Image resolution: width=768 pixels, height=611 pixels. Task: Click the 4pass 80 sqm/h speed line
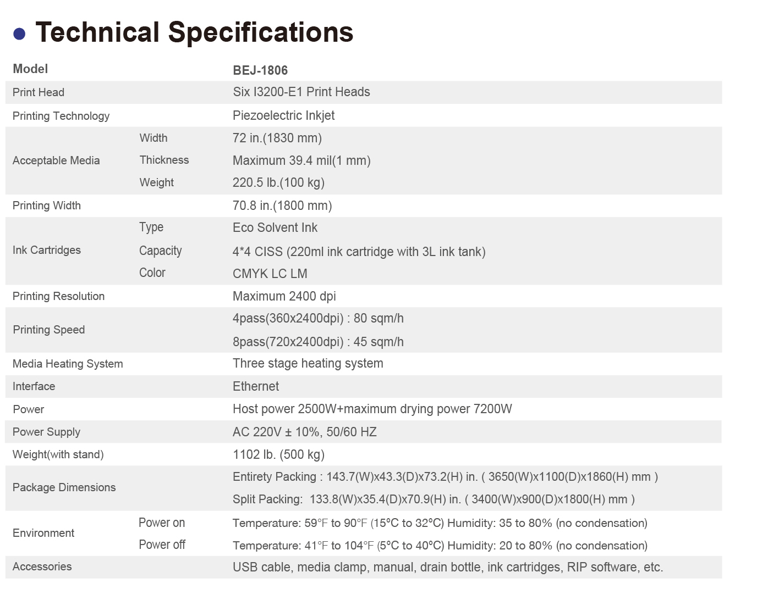click(318, 318)
